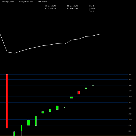
Task: Click the 1075 price axis label
Action: point(130,103)
